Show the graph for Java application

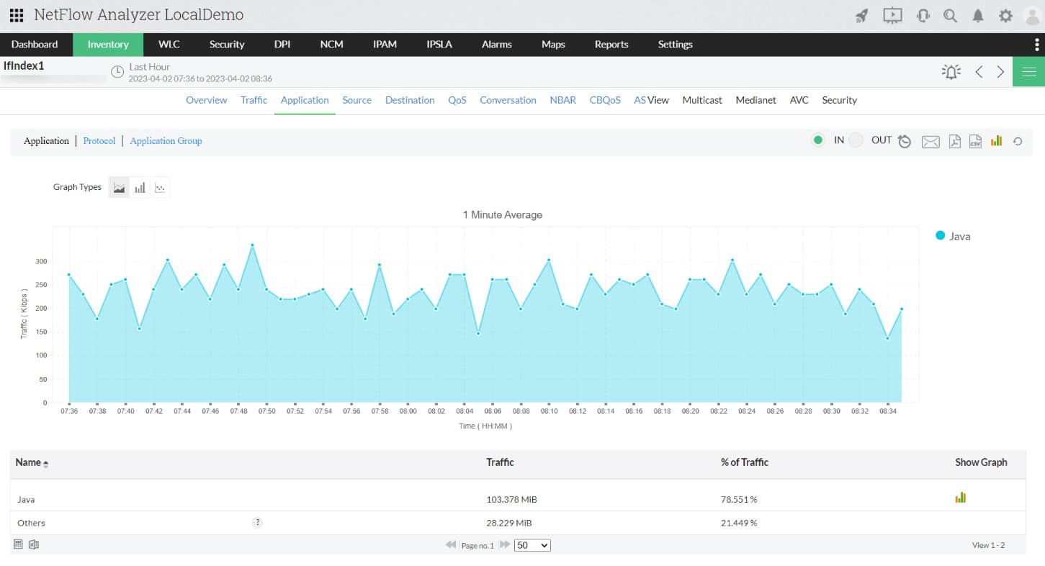960,497
